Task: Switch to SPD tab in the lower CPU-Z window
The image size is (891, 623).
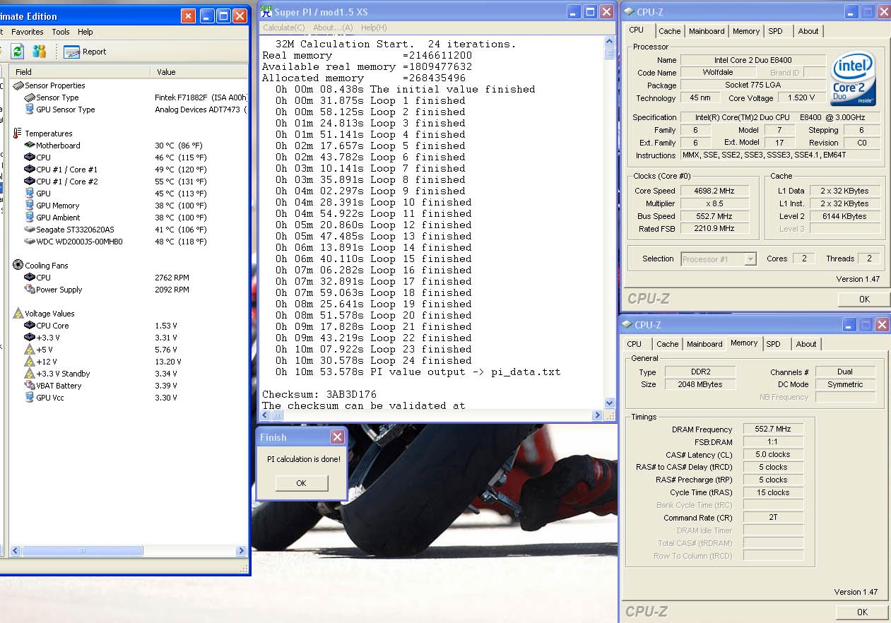Action: (774, 344)
